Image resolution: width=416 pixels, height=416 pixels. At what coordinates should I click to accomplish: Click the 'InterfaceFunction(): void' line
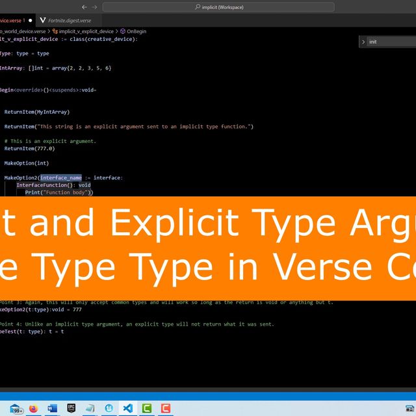coord(53,185)
